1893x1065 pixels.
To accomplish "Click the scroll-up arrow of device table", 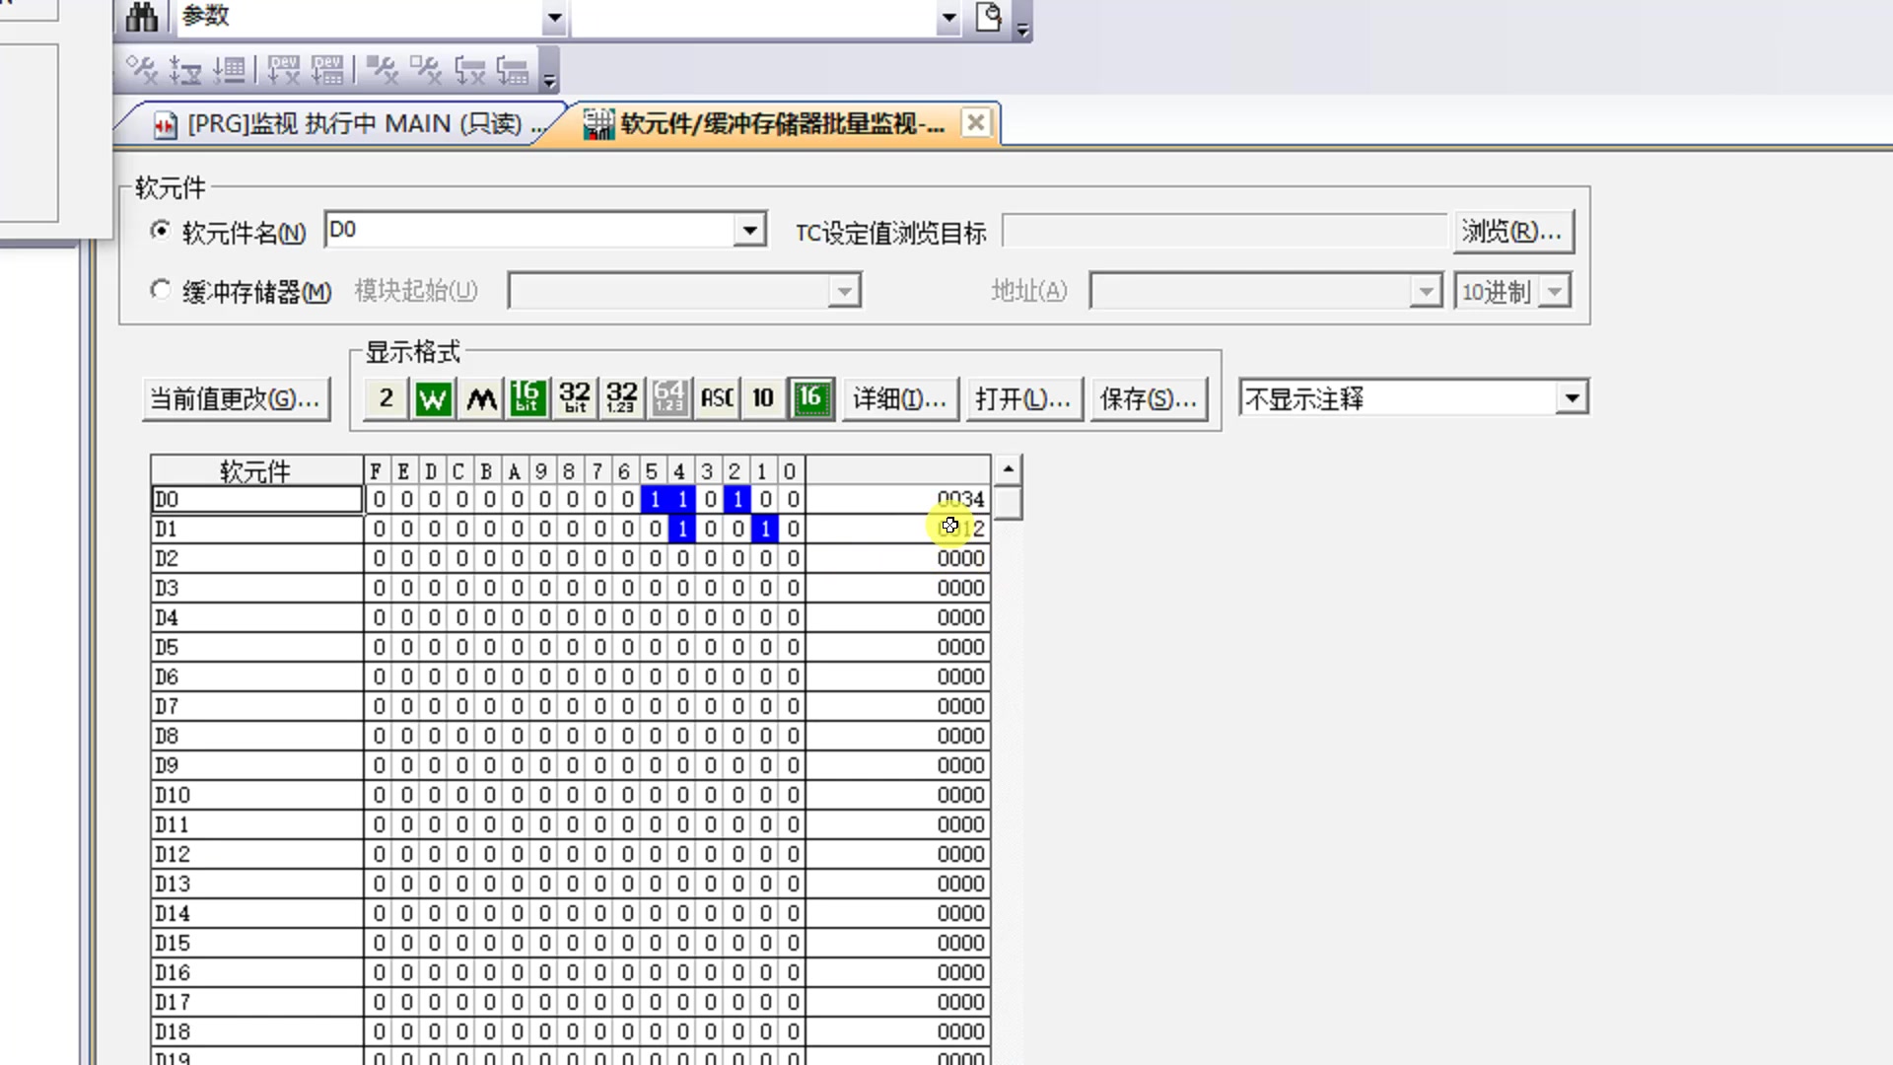I will coord(1008,469).
